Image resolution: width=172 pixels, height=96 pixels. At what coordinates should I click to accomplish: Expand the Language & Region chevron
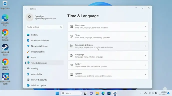(x=145, y=46)
